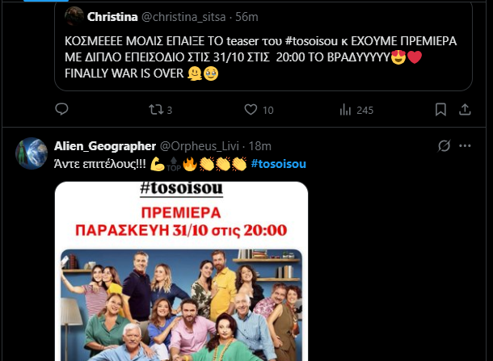Open Alien_Geographer's profile avatar
The height and width of the screenshot is (361, 493).
coord(32,153)
